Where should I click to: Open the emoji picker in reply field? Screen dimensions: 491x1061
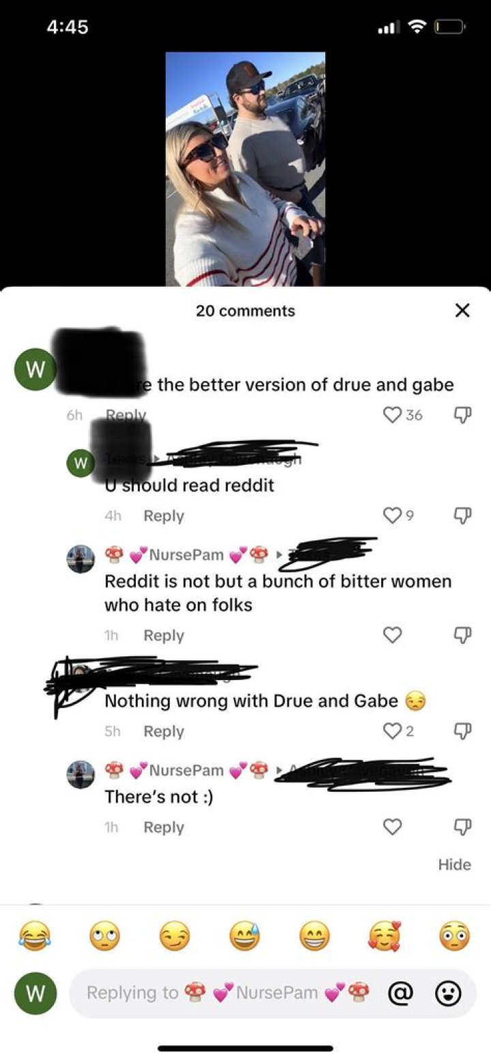[448, 993]
